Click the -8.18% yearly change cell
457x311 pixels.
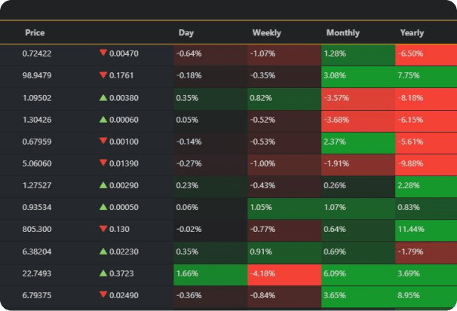pyautogui.click(x=426, y=99)
